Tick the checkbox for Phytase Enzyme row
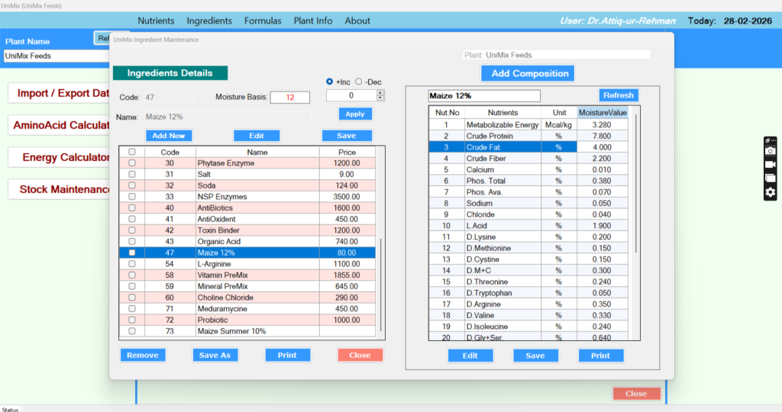This screenshot has height=412, width=782. (x=131, y=163)
